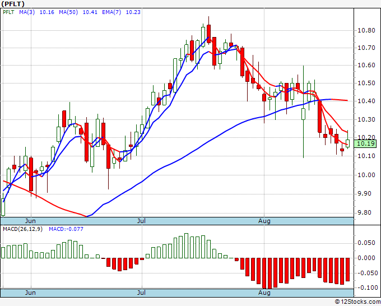Click the Aug label under MACD panel
Viewport: 381px width, 306px height.
[264, 293]
